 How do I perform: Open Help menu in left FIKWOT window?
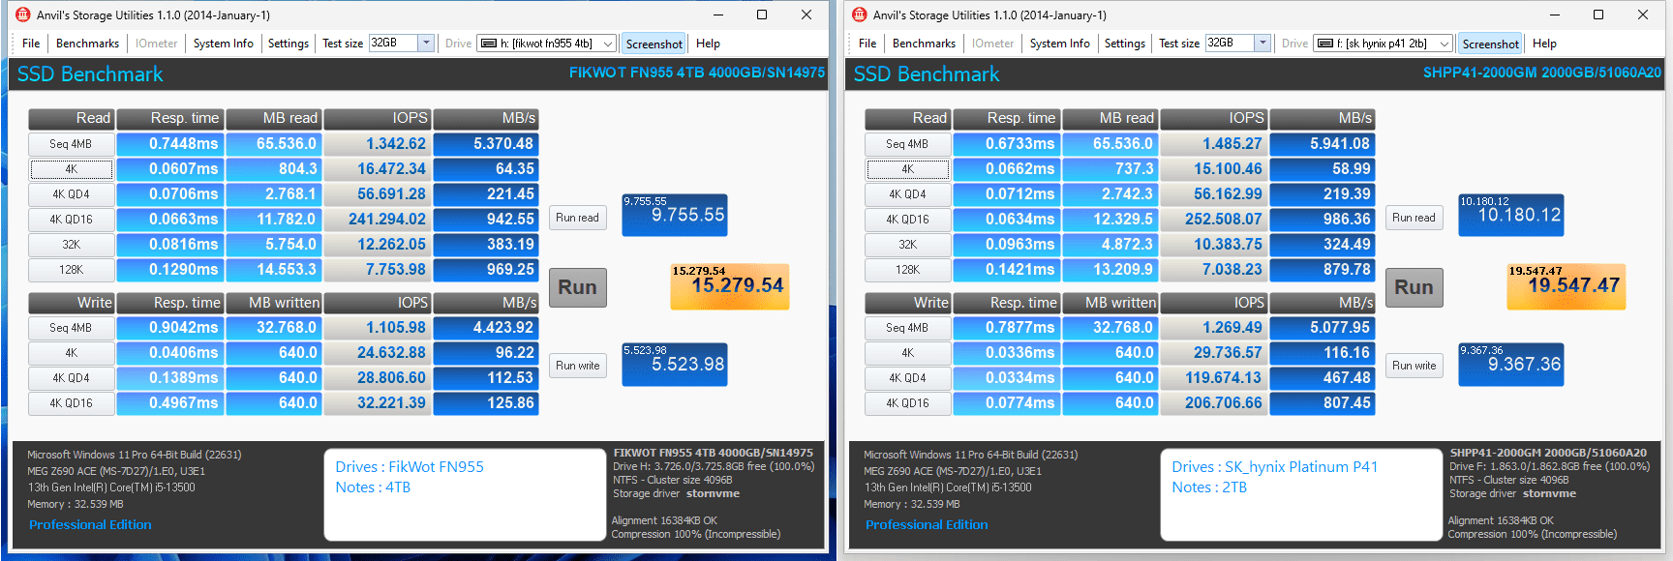[708, 44]
